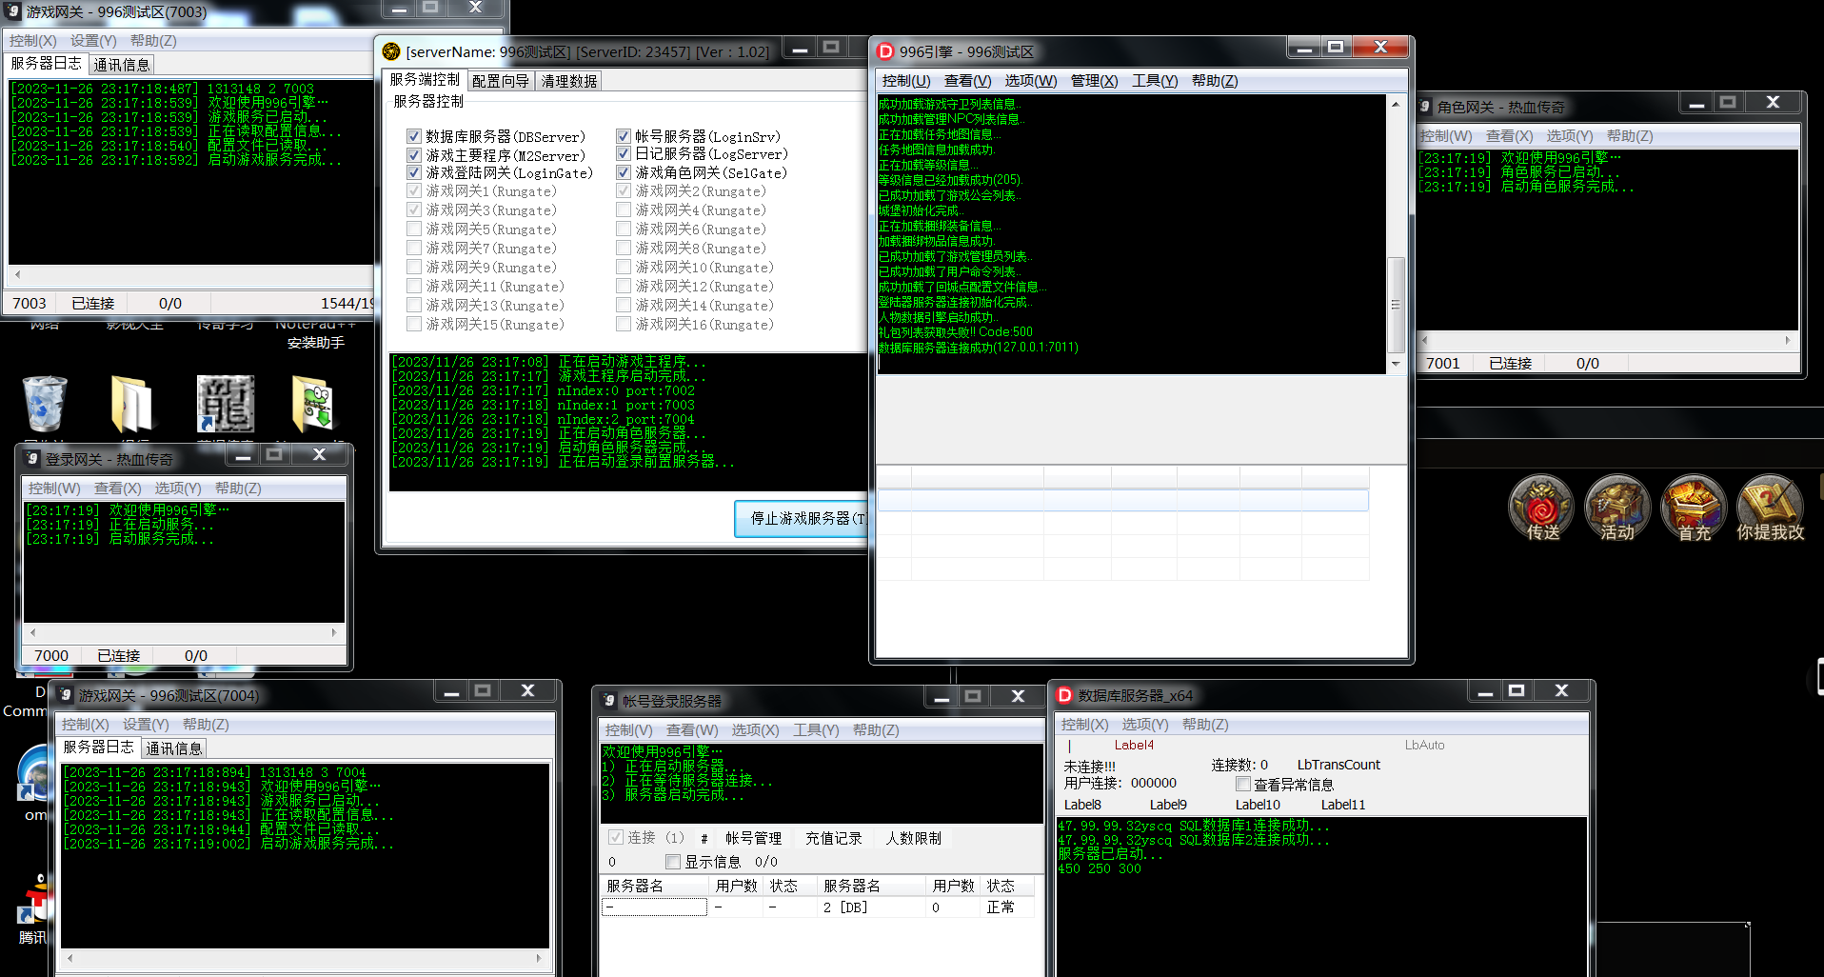This screenshot has height=977, width=1824.
Task: Toggle 游戏登陆网关(LoginGate) checkbox
Action: (414, 172)
